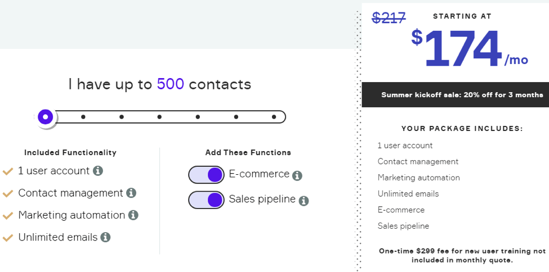Select the last dot on contacts slider

[x=274, y=117]
